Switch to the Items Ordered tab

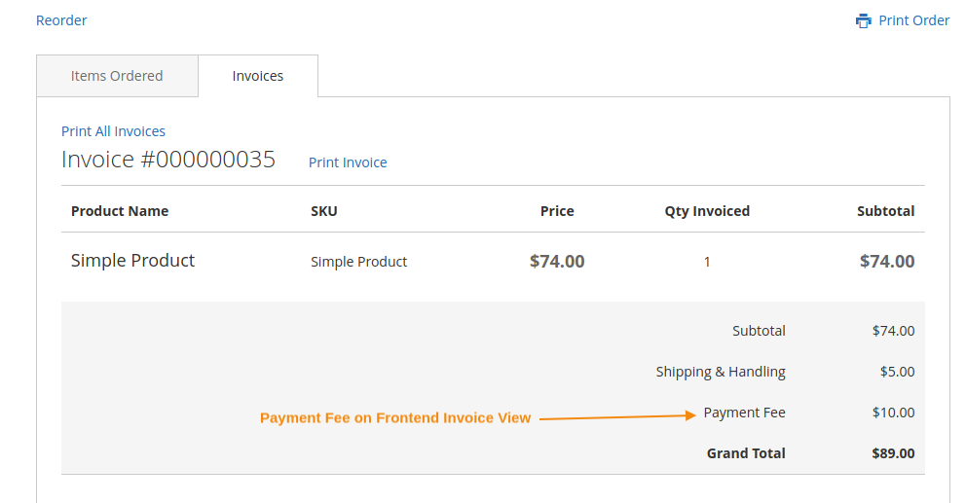(117, 76)
